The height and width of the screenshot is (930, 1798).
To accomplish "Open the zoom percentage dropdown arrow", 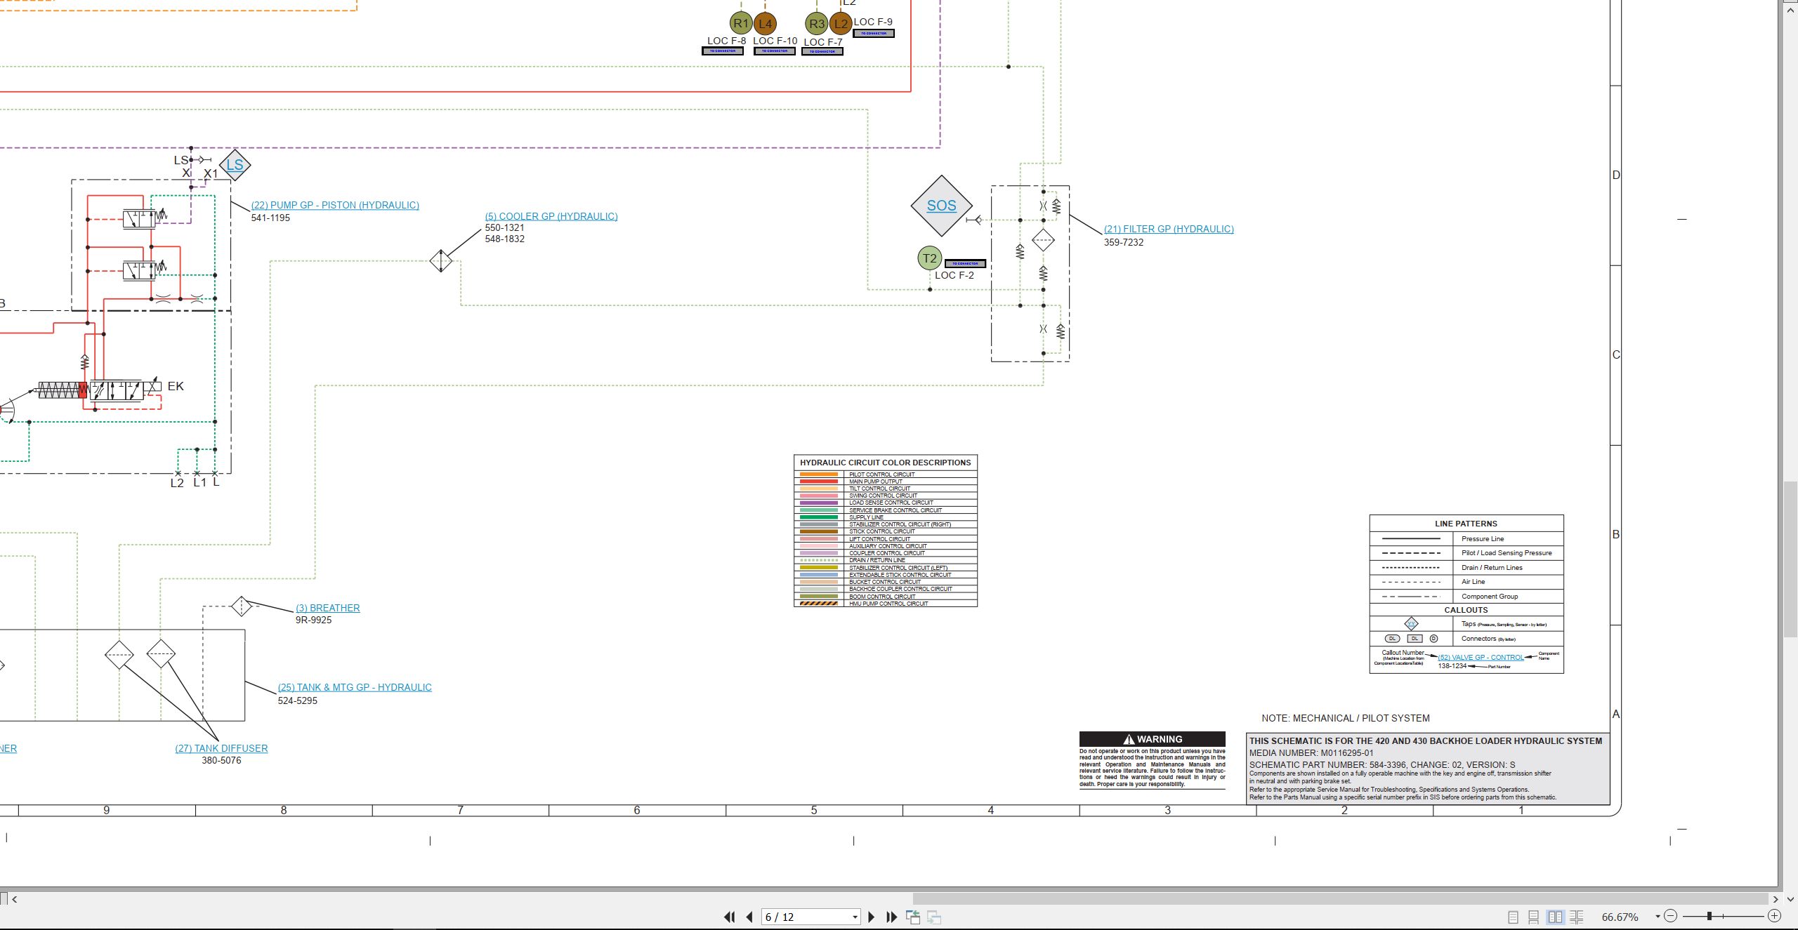I will point(1658,917).
